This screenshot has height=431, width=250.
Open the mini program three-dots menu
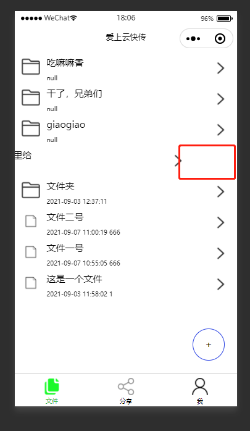pyautogui.click(x=193, y=38)
